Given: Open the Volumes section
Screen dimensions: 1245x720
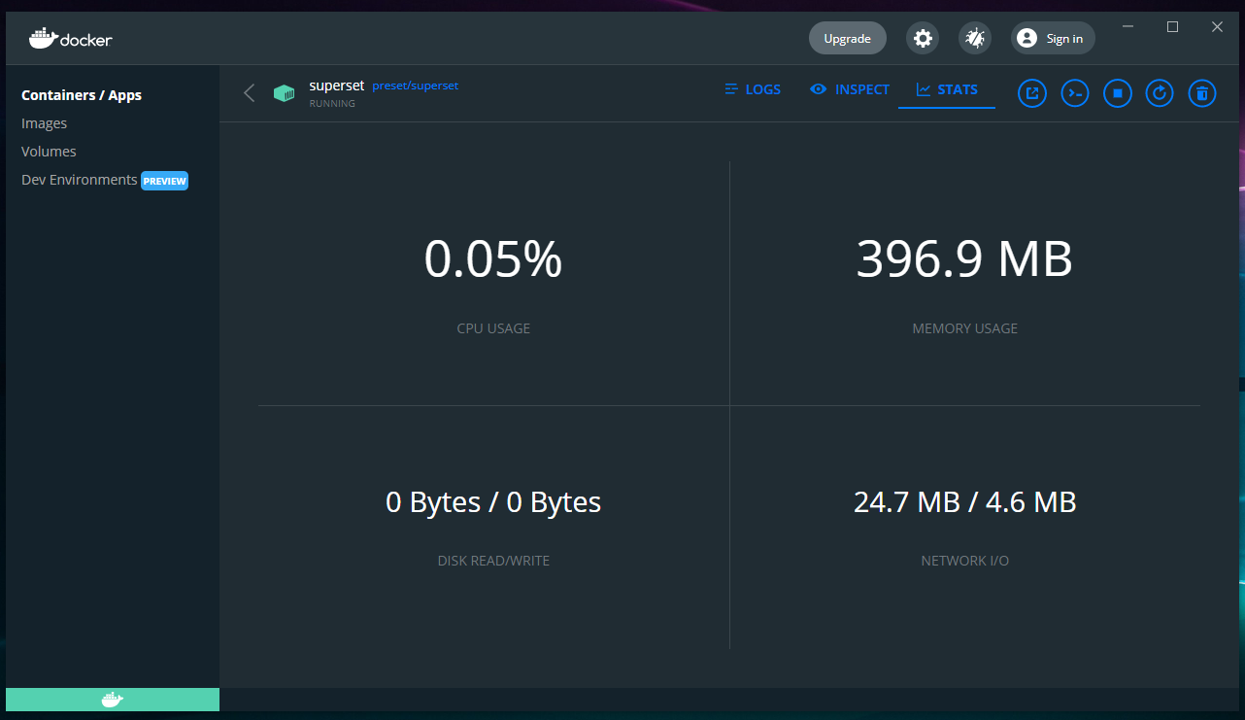Looking at the screenshot, I should click(49, 152).
